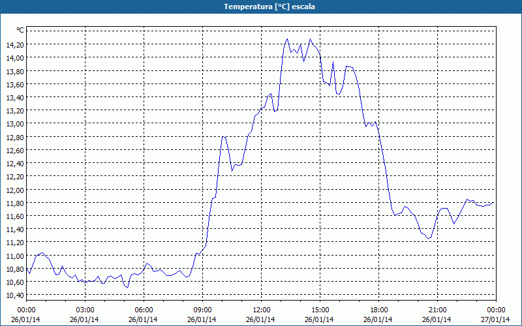The height and width of the screenshot is (326, 522).
Task: Select the 26/01/14 date under 03:00
Action: pyautogui.click(x=85, y=319)
